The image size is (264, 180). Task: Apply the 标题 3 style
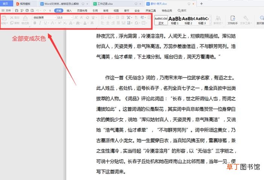(202, 20)
